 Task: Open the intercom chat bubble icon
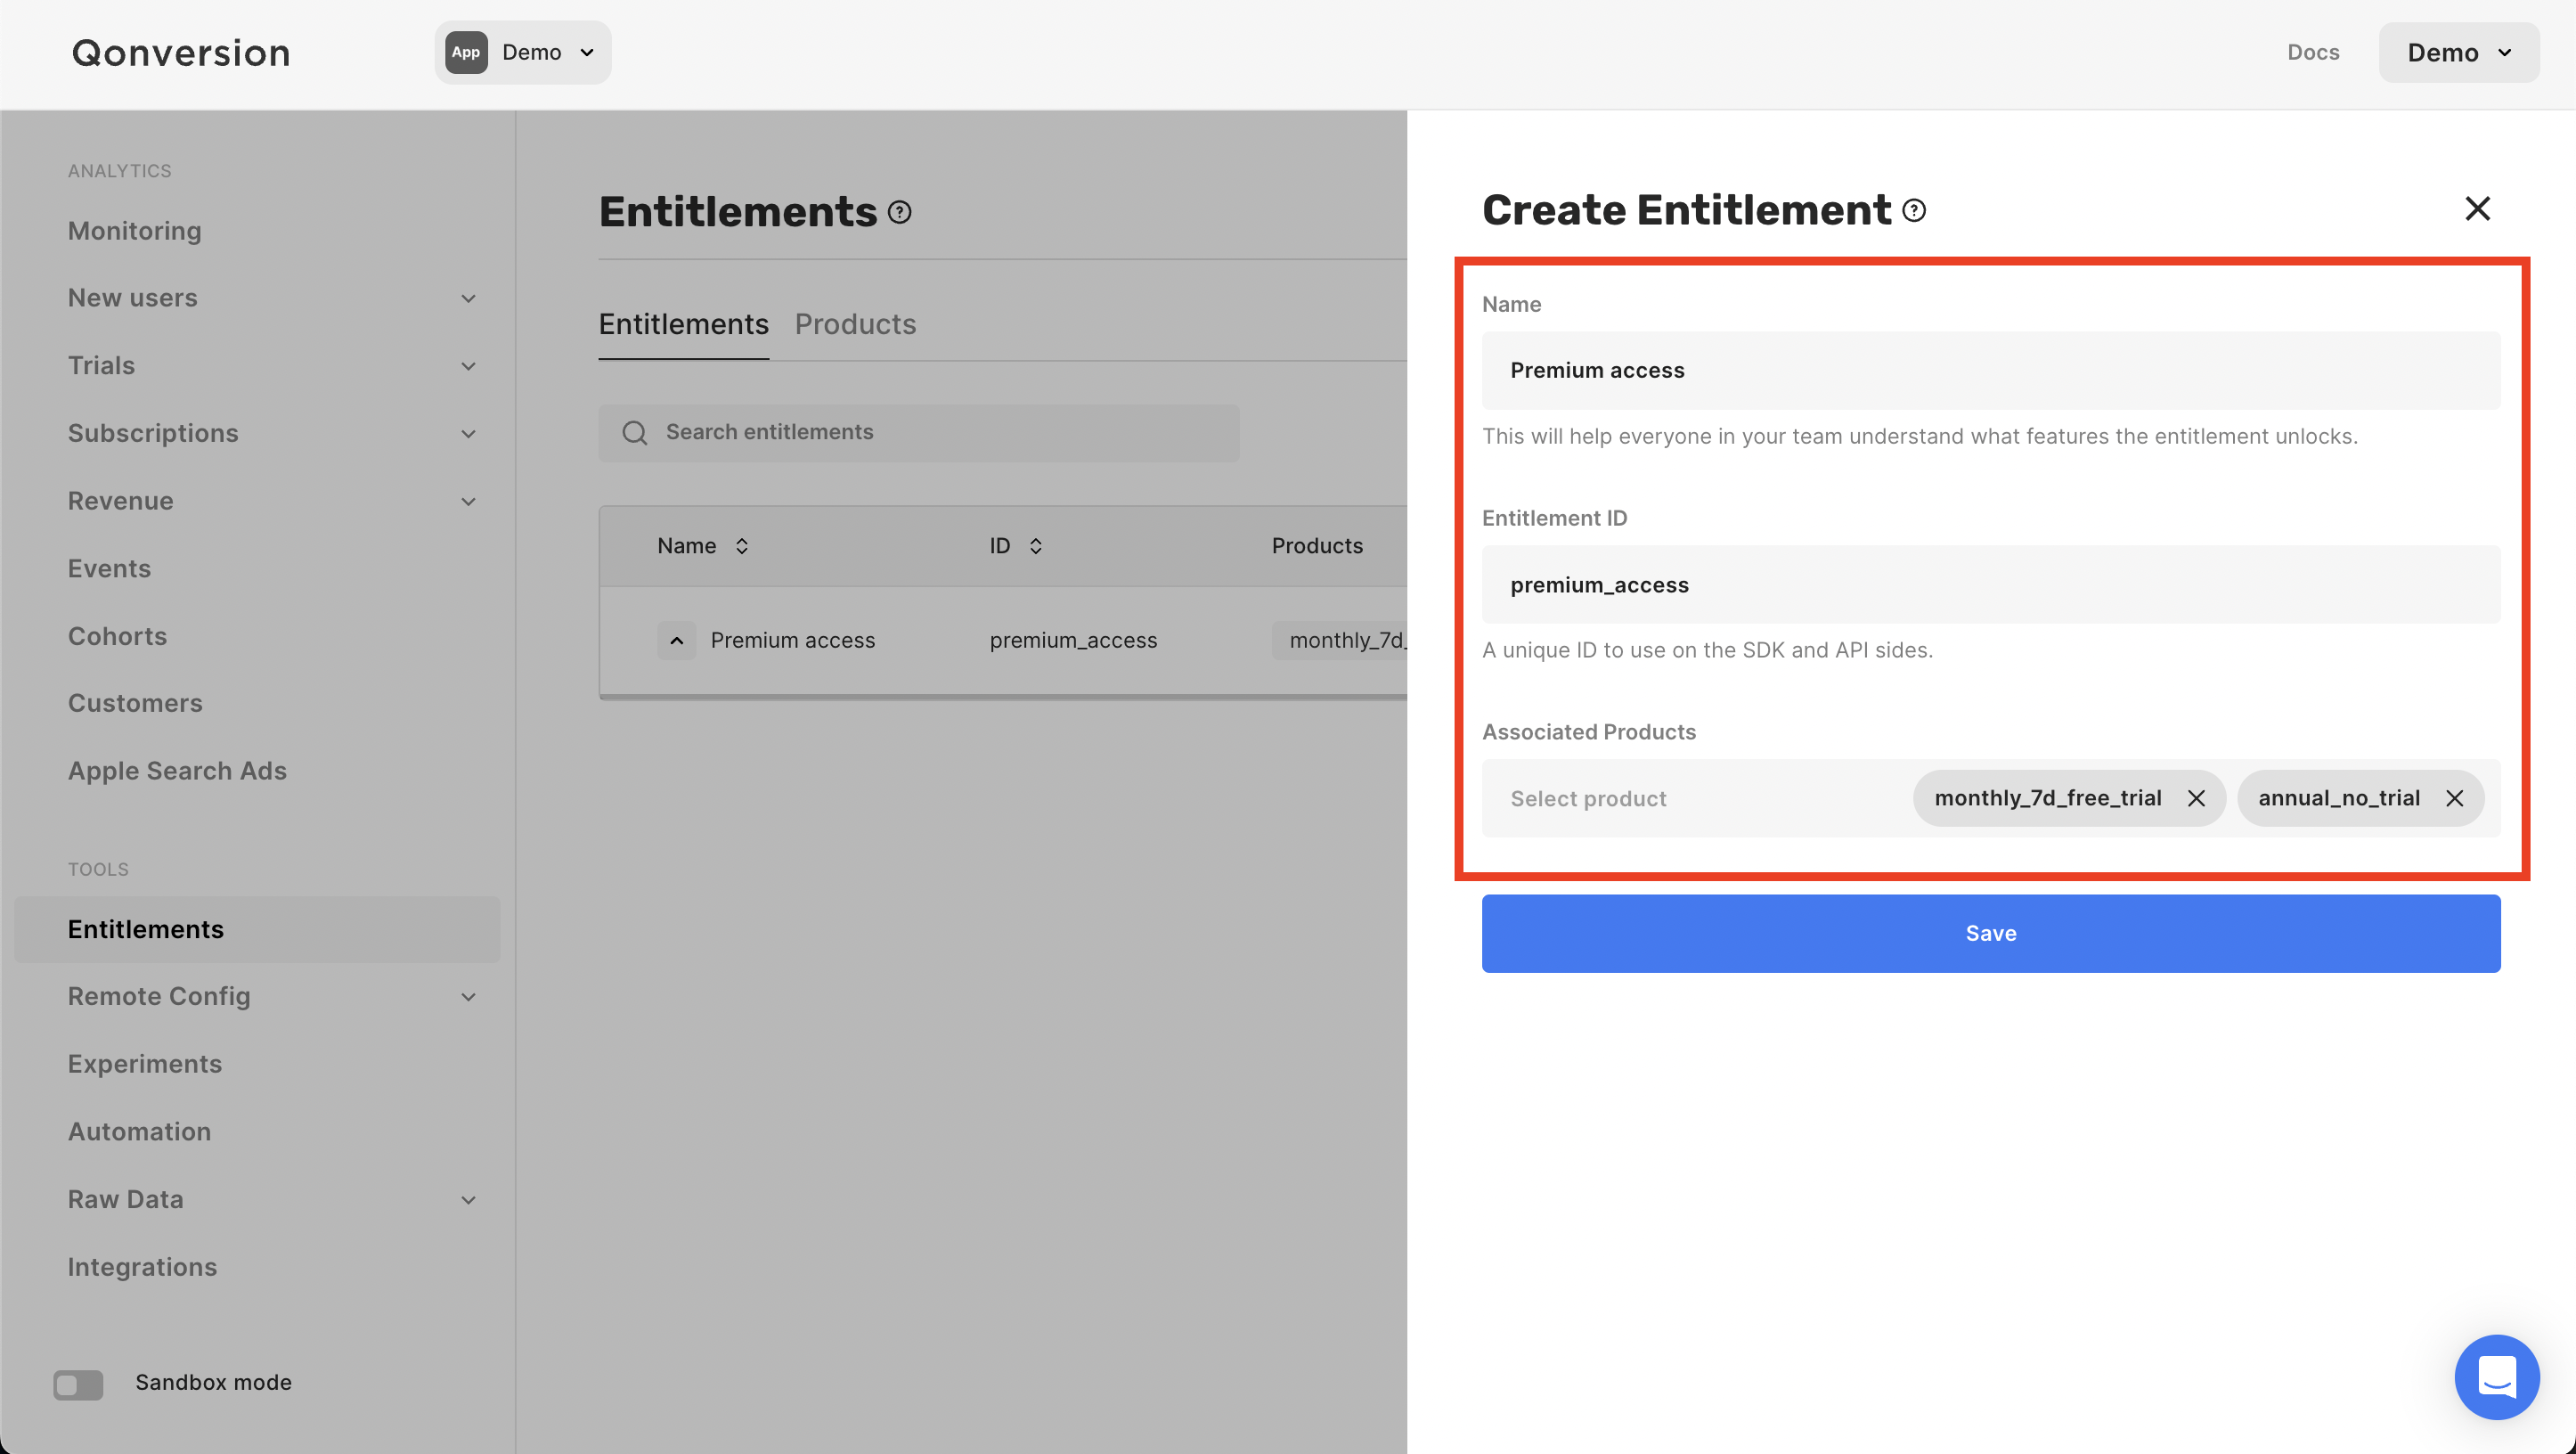(2496, 1377)
